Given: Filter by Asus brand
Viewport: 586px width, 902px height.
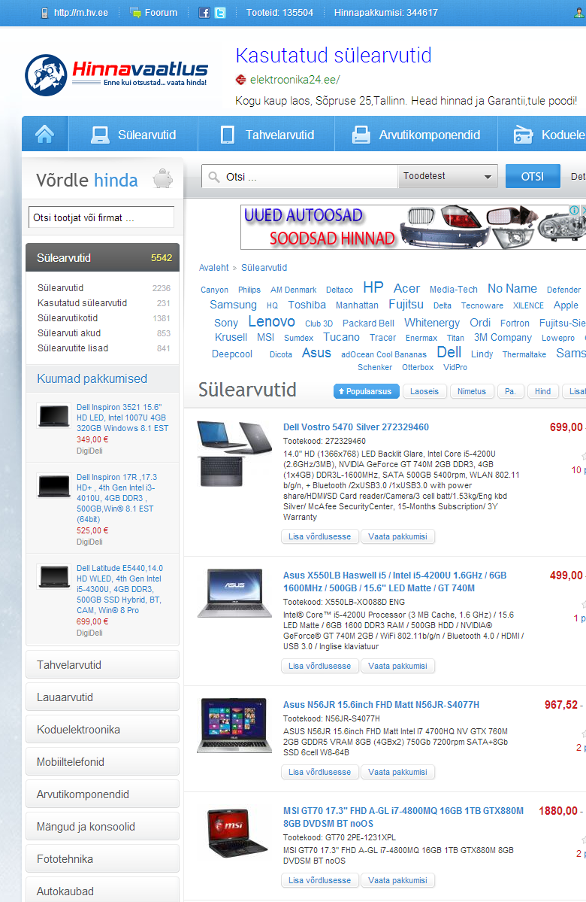Looking at the screenshot, I should [316, 353].
